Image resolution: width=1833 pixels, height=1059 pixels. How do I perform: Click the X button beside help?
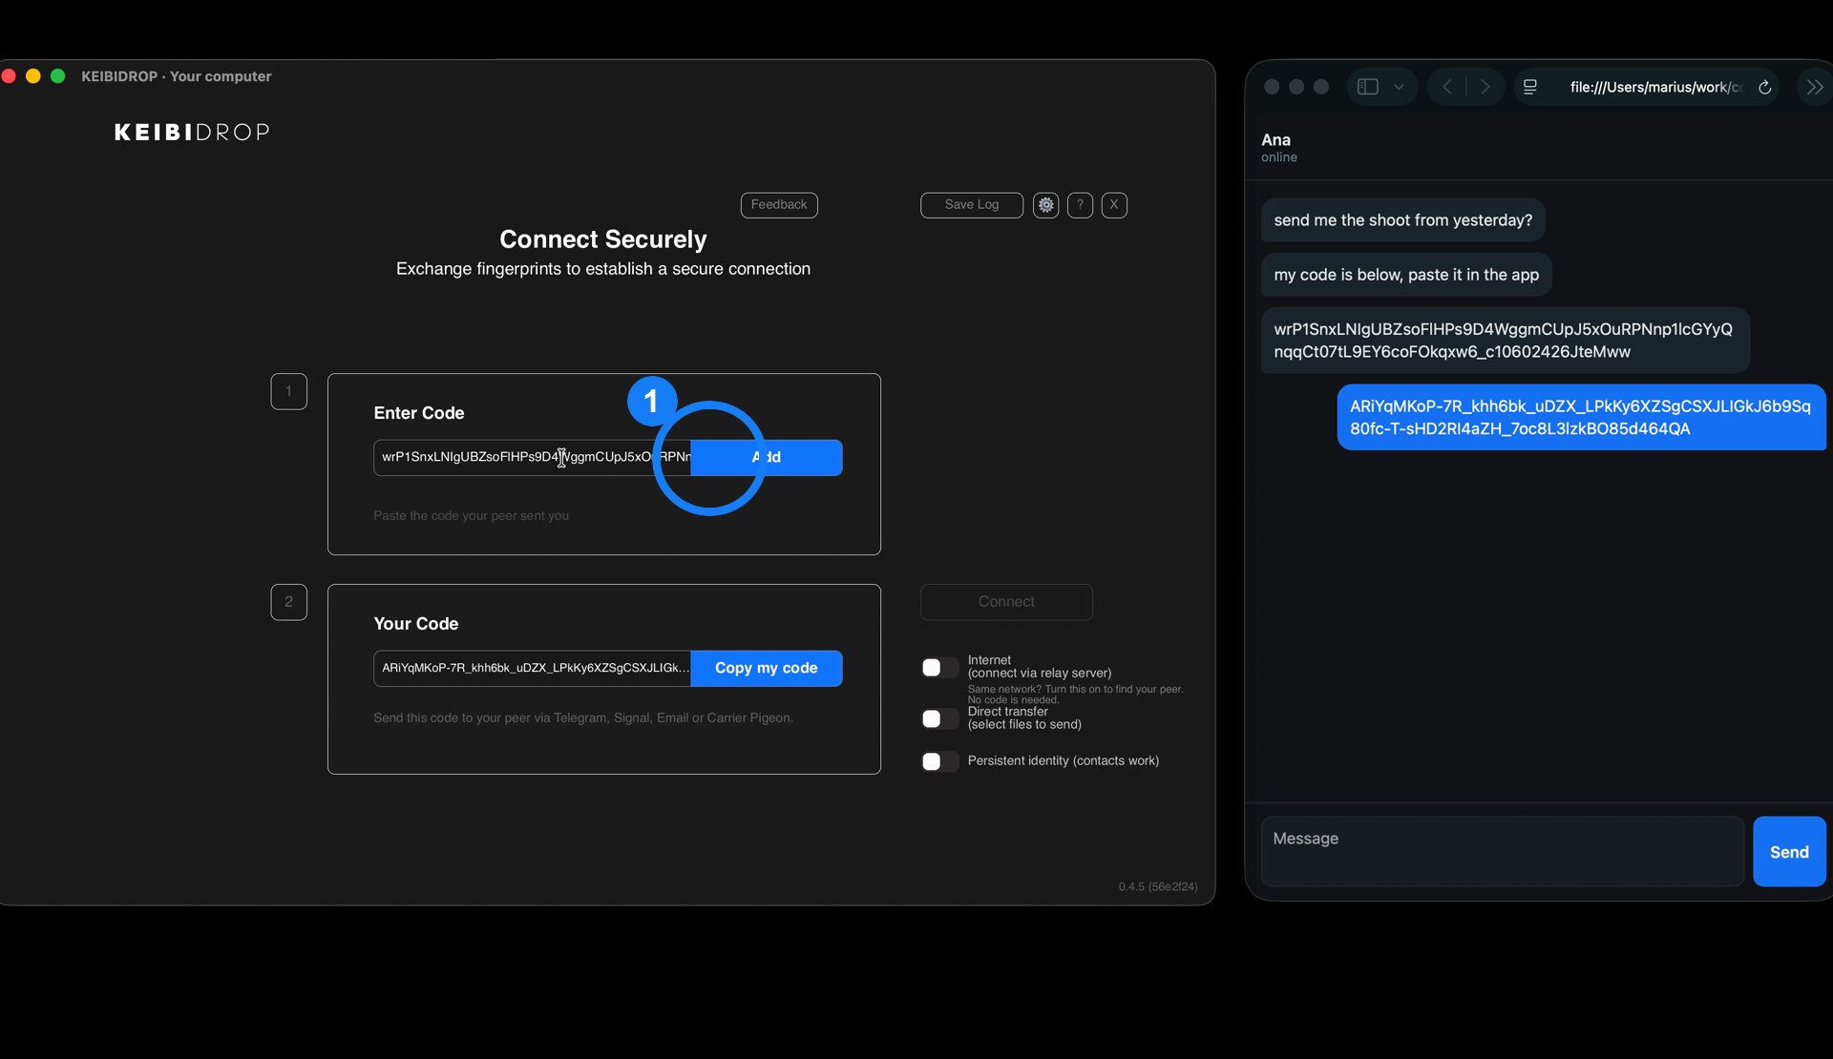[x=1114, y=205]
